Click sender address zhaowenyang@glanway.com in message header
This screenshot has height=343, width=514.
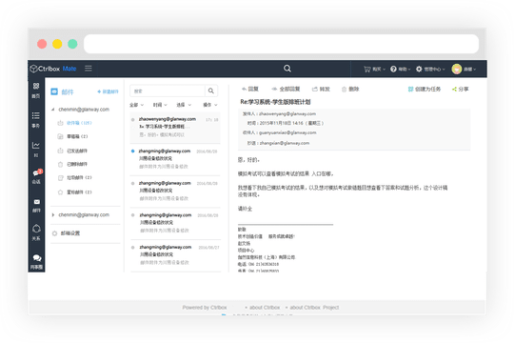click(x=287, y=114)
